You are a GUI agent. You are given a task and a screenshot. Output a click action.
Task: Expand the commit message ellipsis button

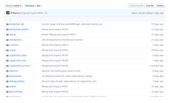pos(46,13)
